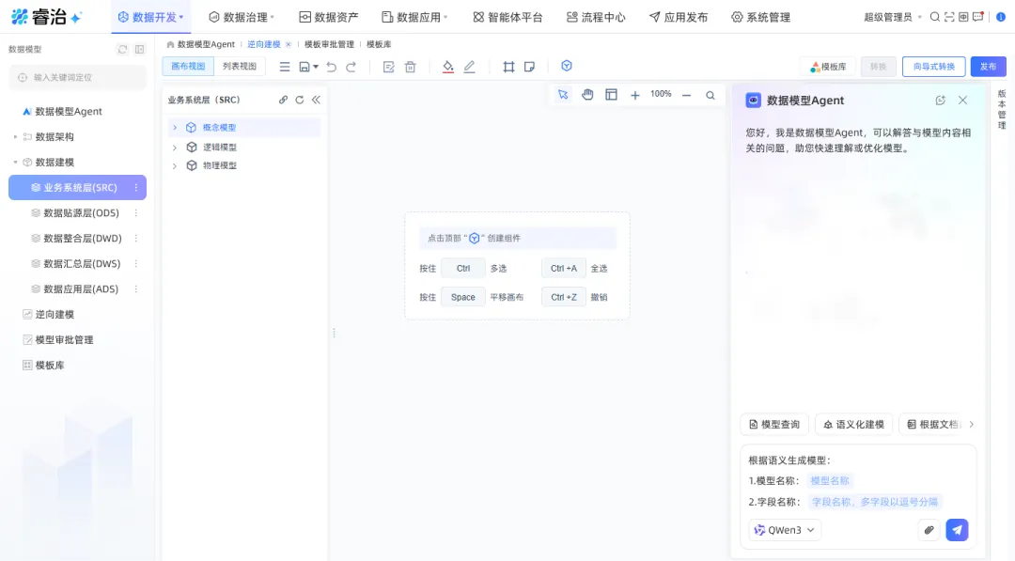Switch to 画布视图 tab
Screen dimensions: 1015x561
(x=188, y=66)
